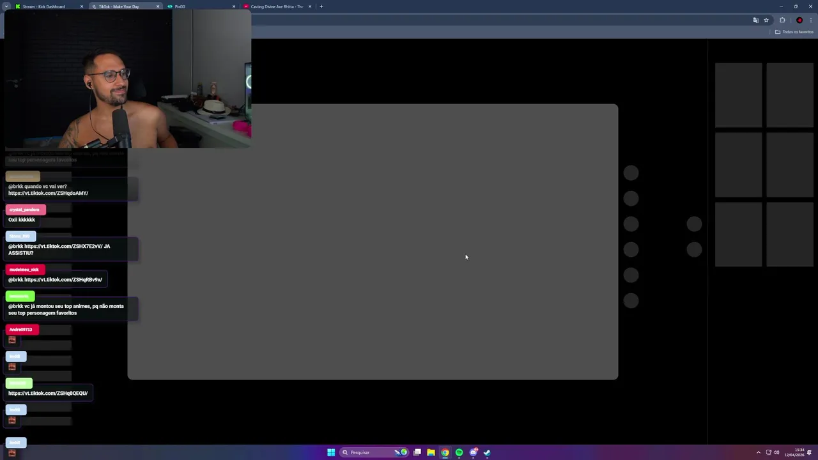
Task: Click chat link https://vt.tiktok.com/ZSHq8QEQU/
Action: [x=48, y=394]
